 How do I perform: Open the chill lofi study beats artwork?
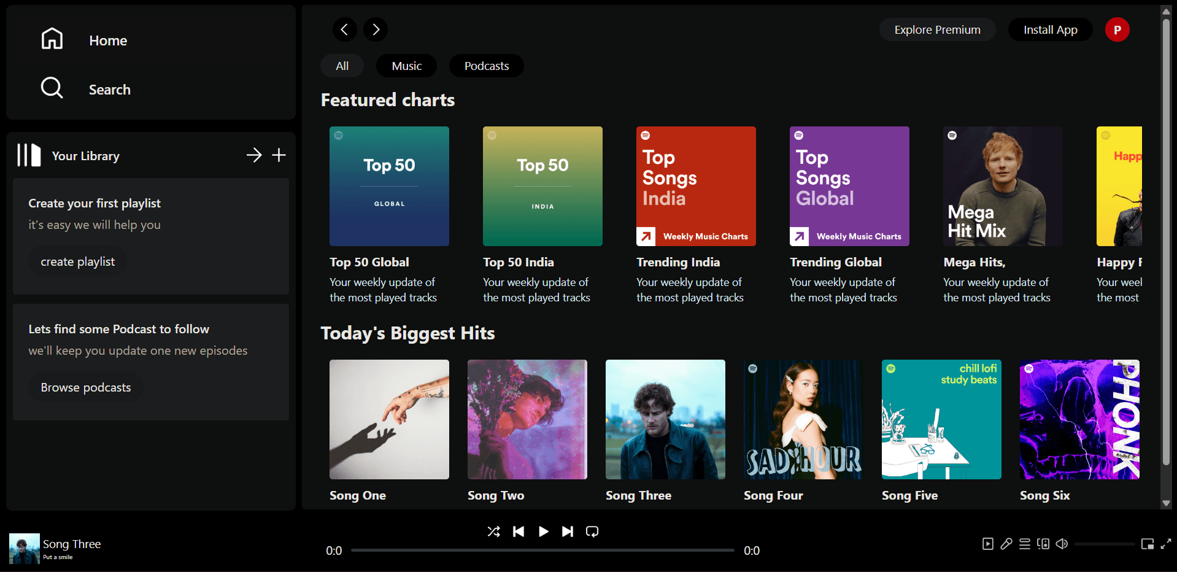click(x=941, y=419)
